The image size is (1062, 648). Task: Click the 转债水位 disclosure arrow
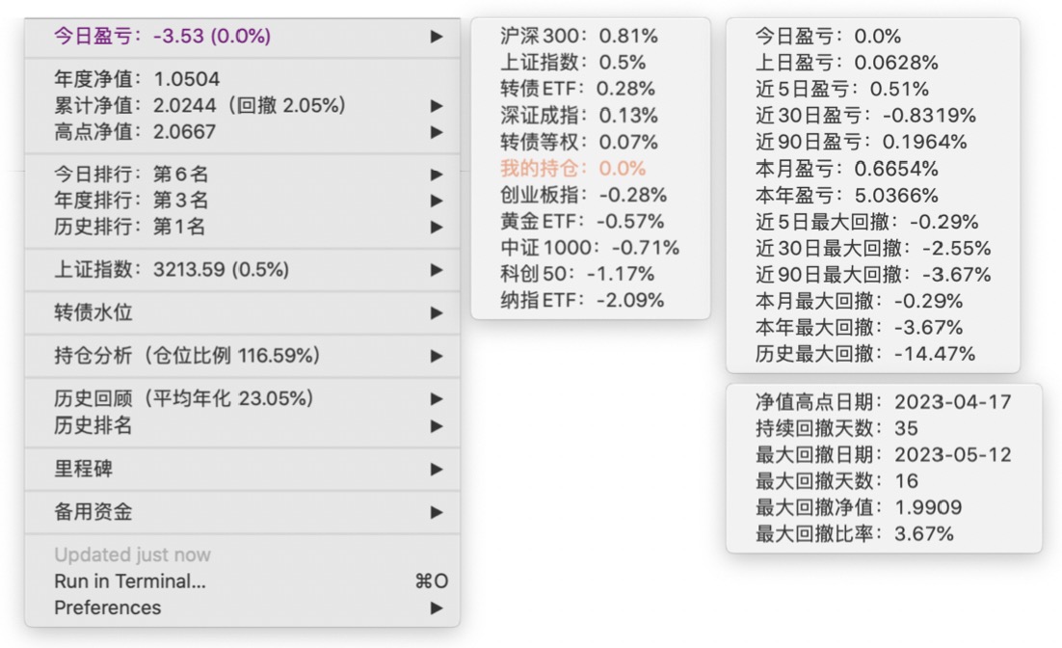437,313
